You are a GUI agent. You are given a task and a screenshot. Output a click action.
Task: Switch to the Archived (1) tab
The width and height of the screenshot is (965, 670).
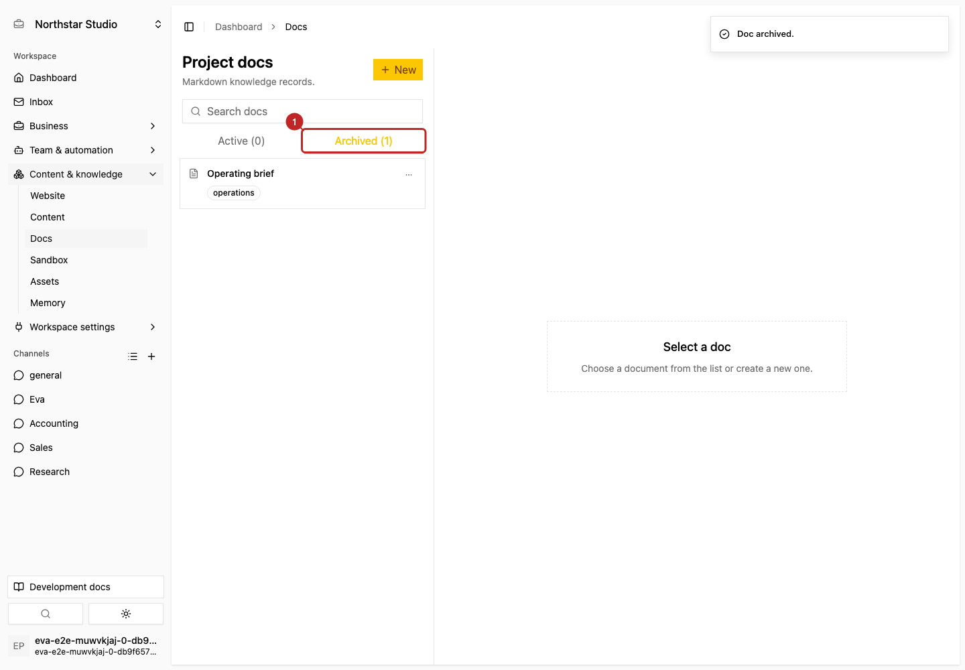[364, 141]
